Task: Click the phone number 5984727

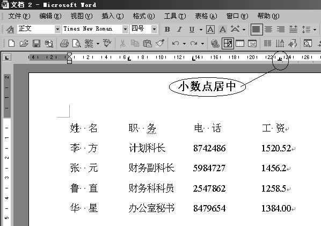Action: 209,168
